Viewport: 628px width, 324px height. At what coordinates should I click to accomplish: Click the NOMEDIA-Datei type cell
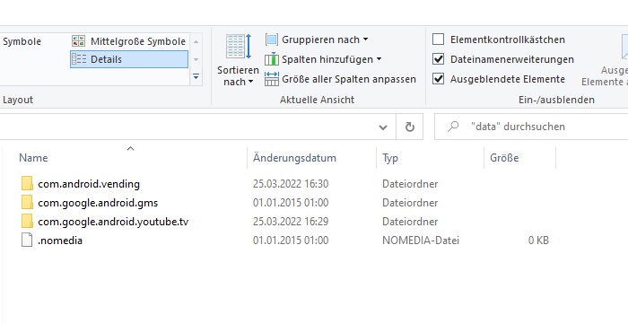click(x=421, y=241)
